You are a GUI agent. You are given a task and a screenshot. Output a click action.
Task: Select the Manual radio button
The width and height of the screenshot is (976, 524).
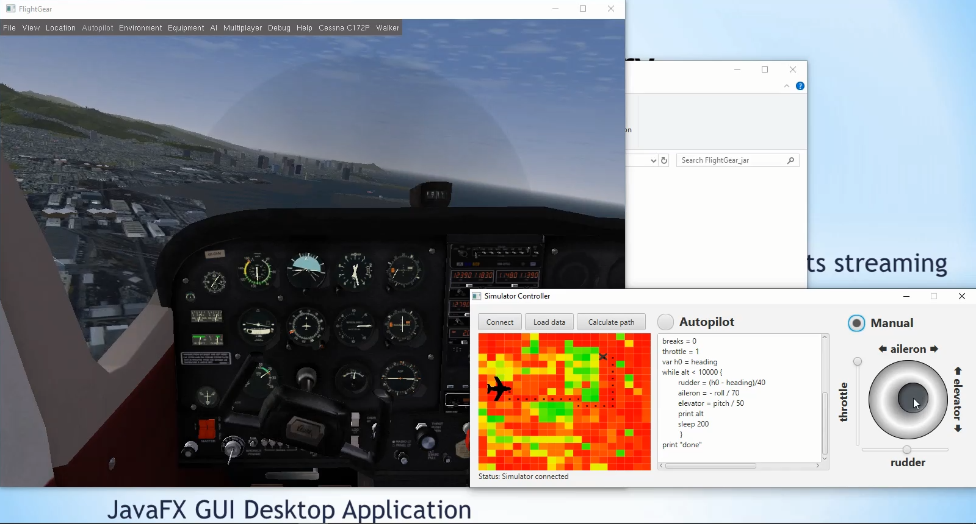856,323
